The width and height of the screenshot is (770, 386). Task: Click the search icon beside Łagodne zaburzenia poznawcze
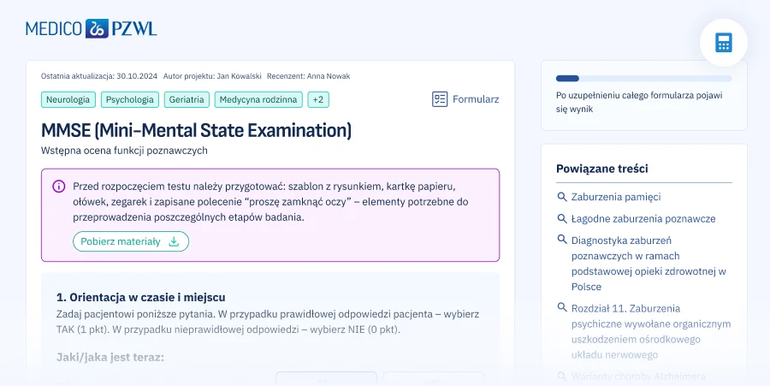click(x=562, y=218)
